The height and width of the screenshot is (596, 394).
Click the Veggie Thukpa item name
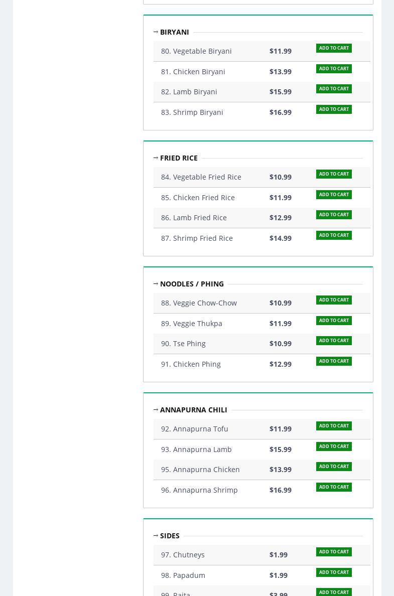click(192, 324)
